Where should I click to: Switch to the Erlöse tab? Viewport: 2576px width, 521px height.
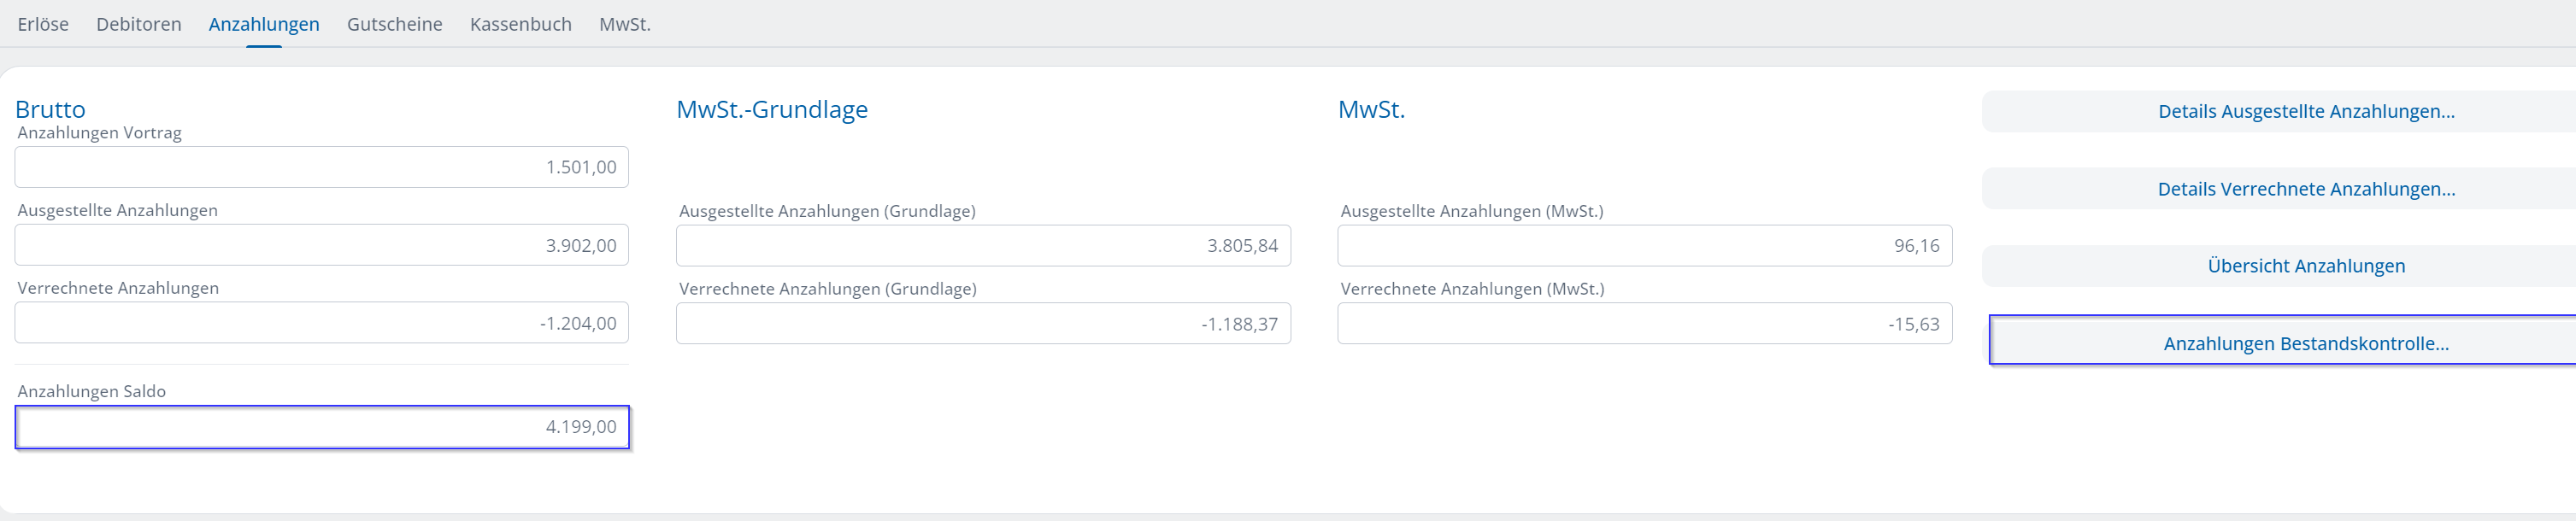pyautogui.click(x=43, y=24)
